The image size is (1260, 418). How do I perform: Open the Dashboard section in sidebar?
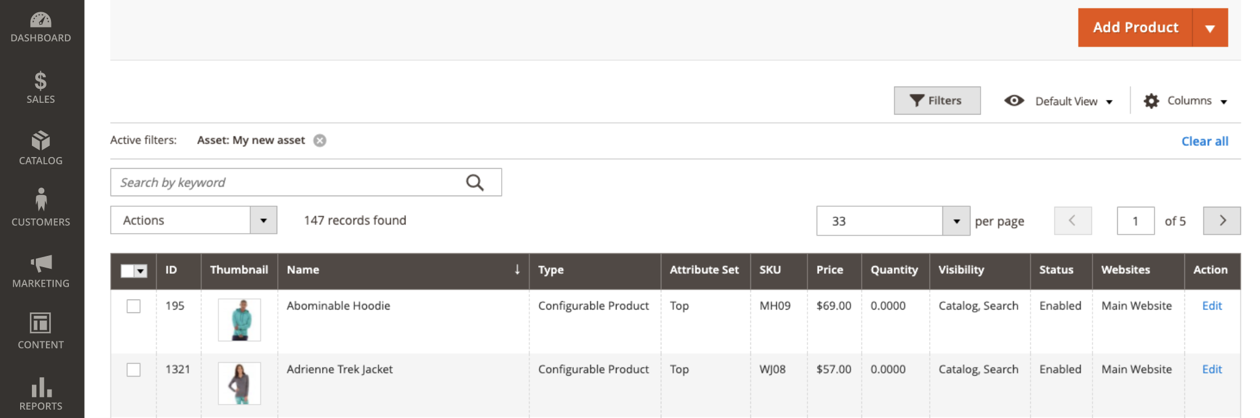point(41,27)
